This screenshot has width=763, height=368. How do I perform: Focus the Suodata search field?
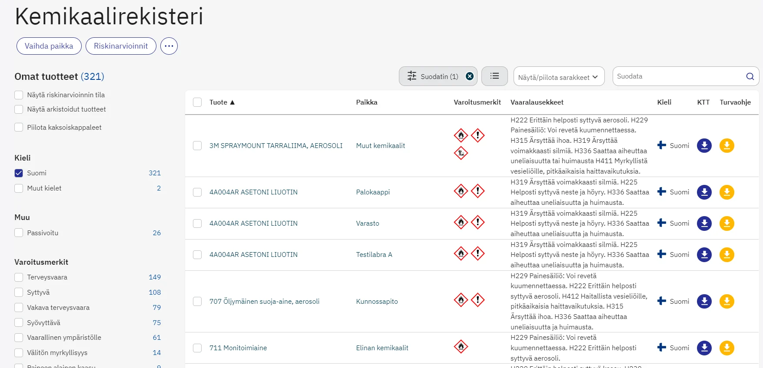pyautogui.click(x=678, y=76)
